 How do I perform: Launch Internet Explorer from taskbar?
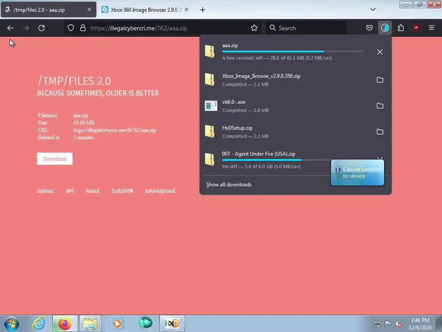38,323
